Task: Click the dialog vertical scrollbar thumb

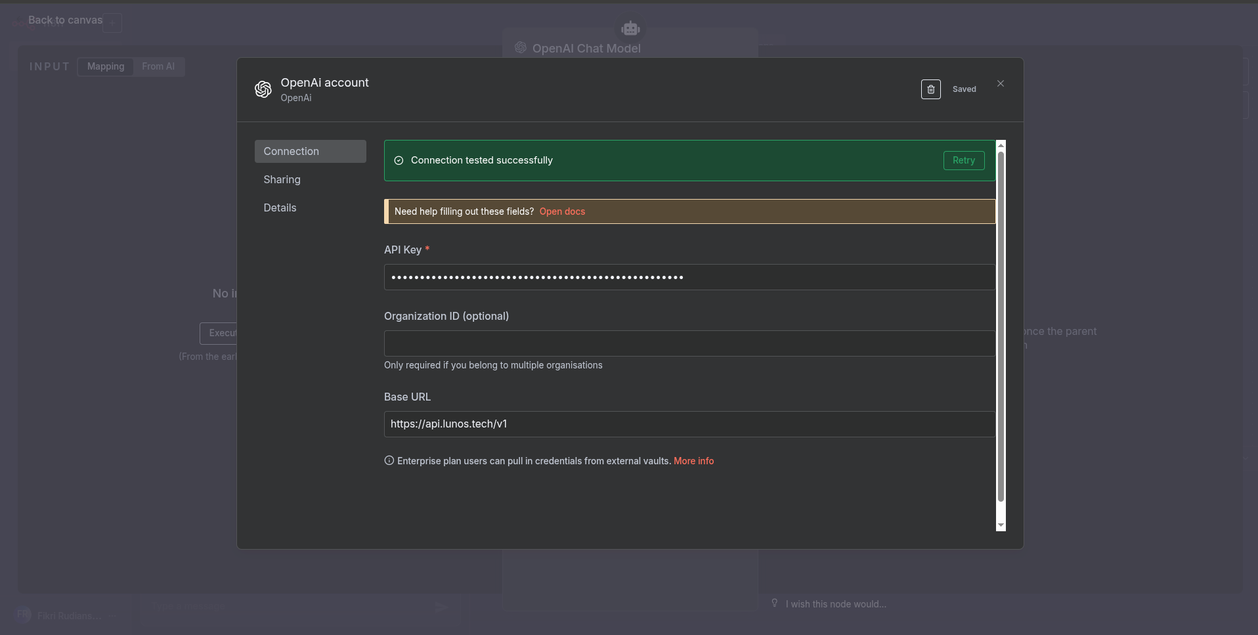Action: [1001, 326]
